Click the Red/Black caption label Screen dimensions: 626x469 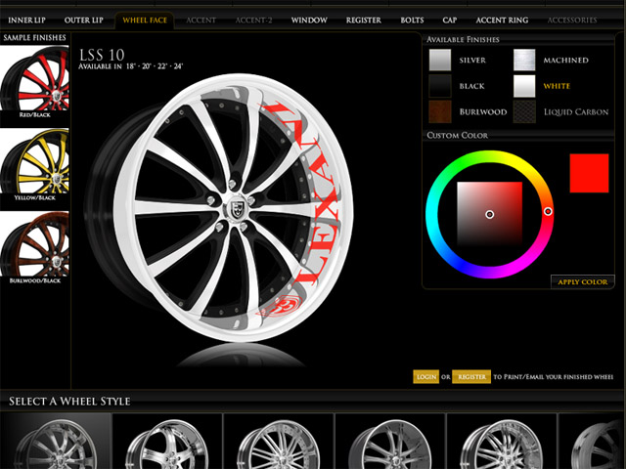pos(35,115)
